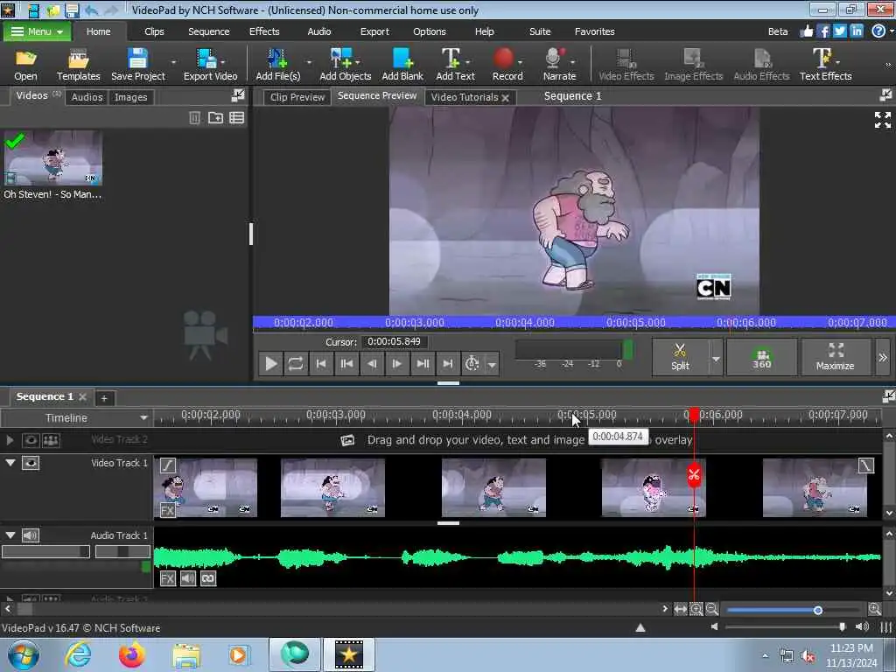Click the fullscreen preview arrows icon
Image resolution: width=896 pixels, height=672 pixels.
click(x=882, y=120)
